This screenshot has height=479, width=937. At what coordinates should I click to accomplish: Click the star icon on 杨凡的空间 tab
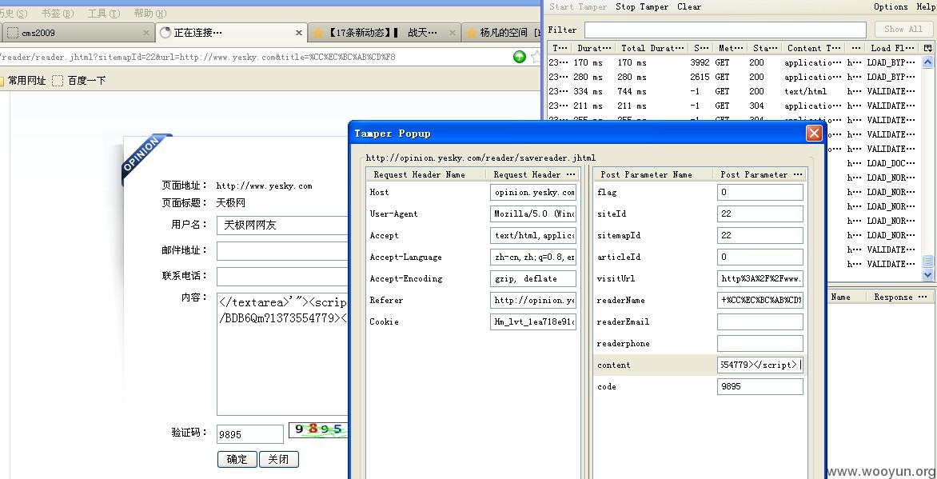472,33
